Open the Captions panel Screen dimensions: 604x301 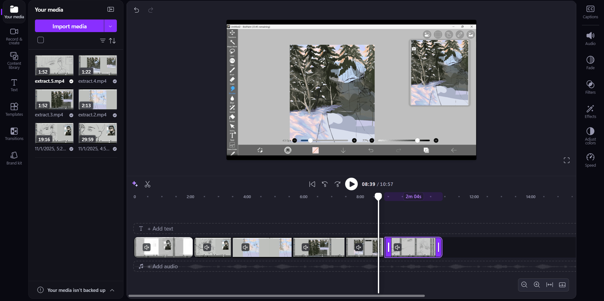click(590, 12)
